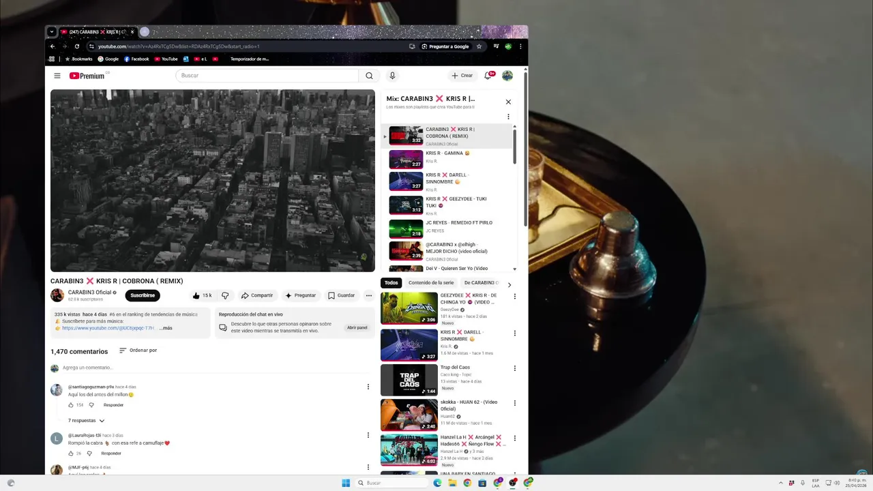Image resolution: width=873 pixels, height=491 pixels.
Task: Like the santiagoguzman comment
Action: click(x=70, y=405)
